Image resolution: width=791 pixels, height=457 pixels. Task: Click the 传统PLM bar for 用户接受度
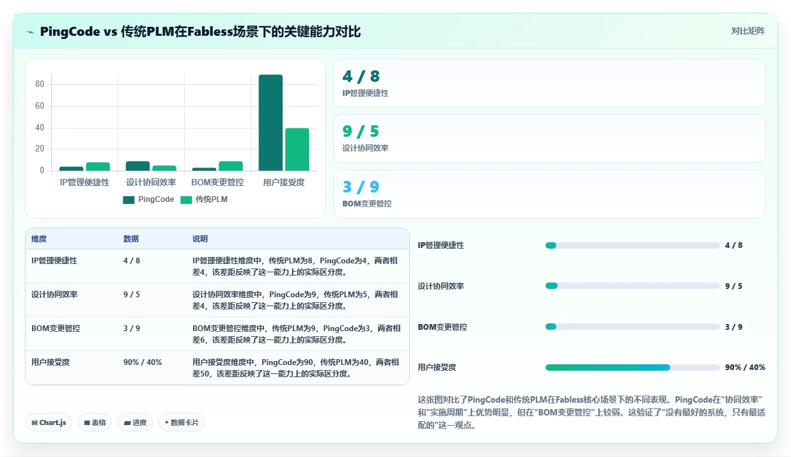[297, 150]
